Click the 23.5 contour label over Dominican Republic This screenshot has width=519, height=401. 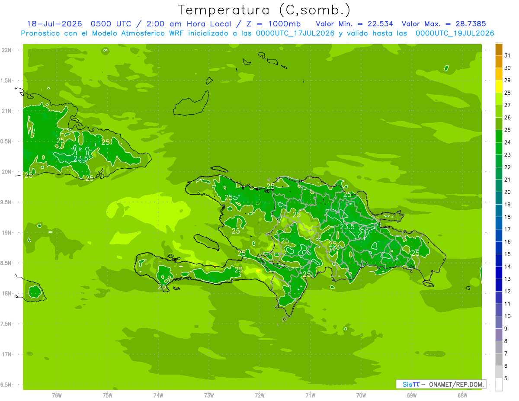(347, 227)
